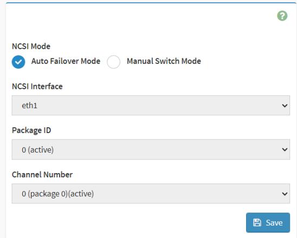This screenshot has width=297, height=238.
Task: Click the white checkmark in the selected radio
Action: (x=18, y=62)
